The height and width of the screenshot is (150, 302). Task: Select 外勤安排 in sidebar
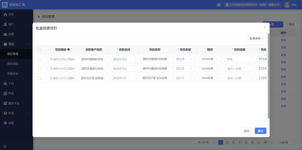coord(16,74)
